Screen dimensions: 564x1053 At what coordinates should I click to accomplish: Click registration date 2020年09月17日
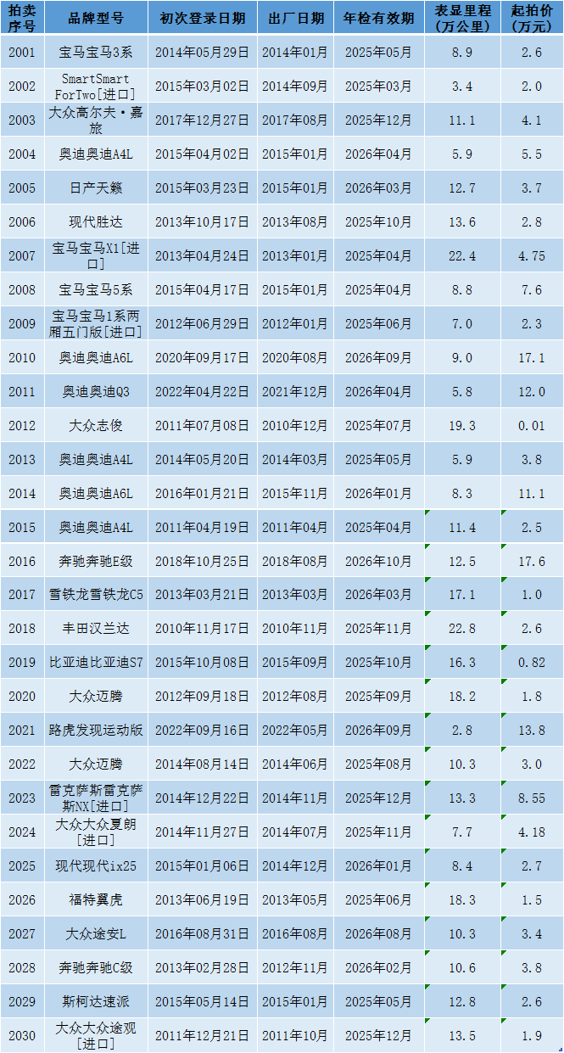202,357
